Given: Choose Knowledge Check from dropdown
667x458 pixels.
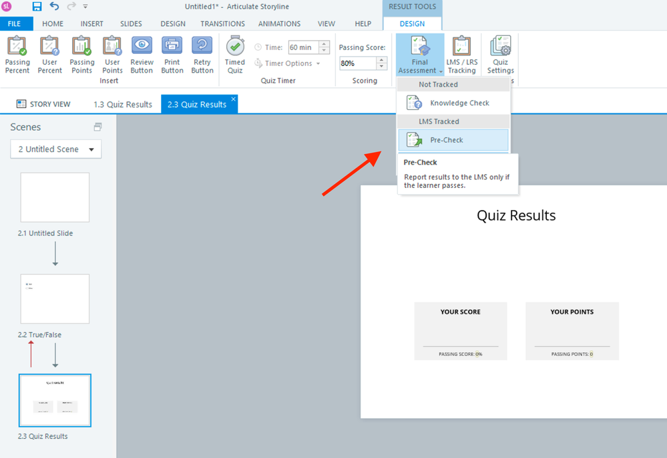Looking at the screenshot, I should 453,103.
